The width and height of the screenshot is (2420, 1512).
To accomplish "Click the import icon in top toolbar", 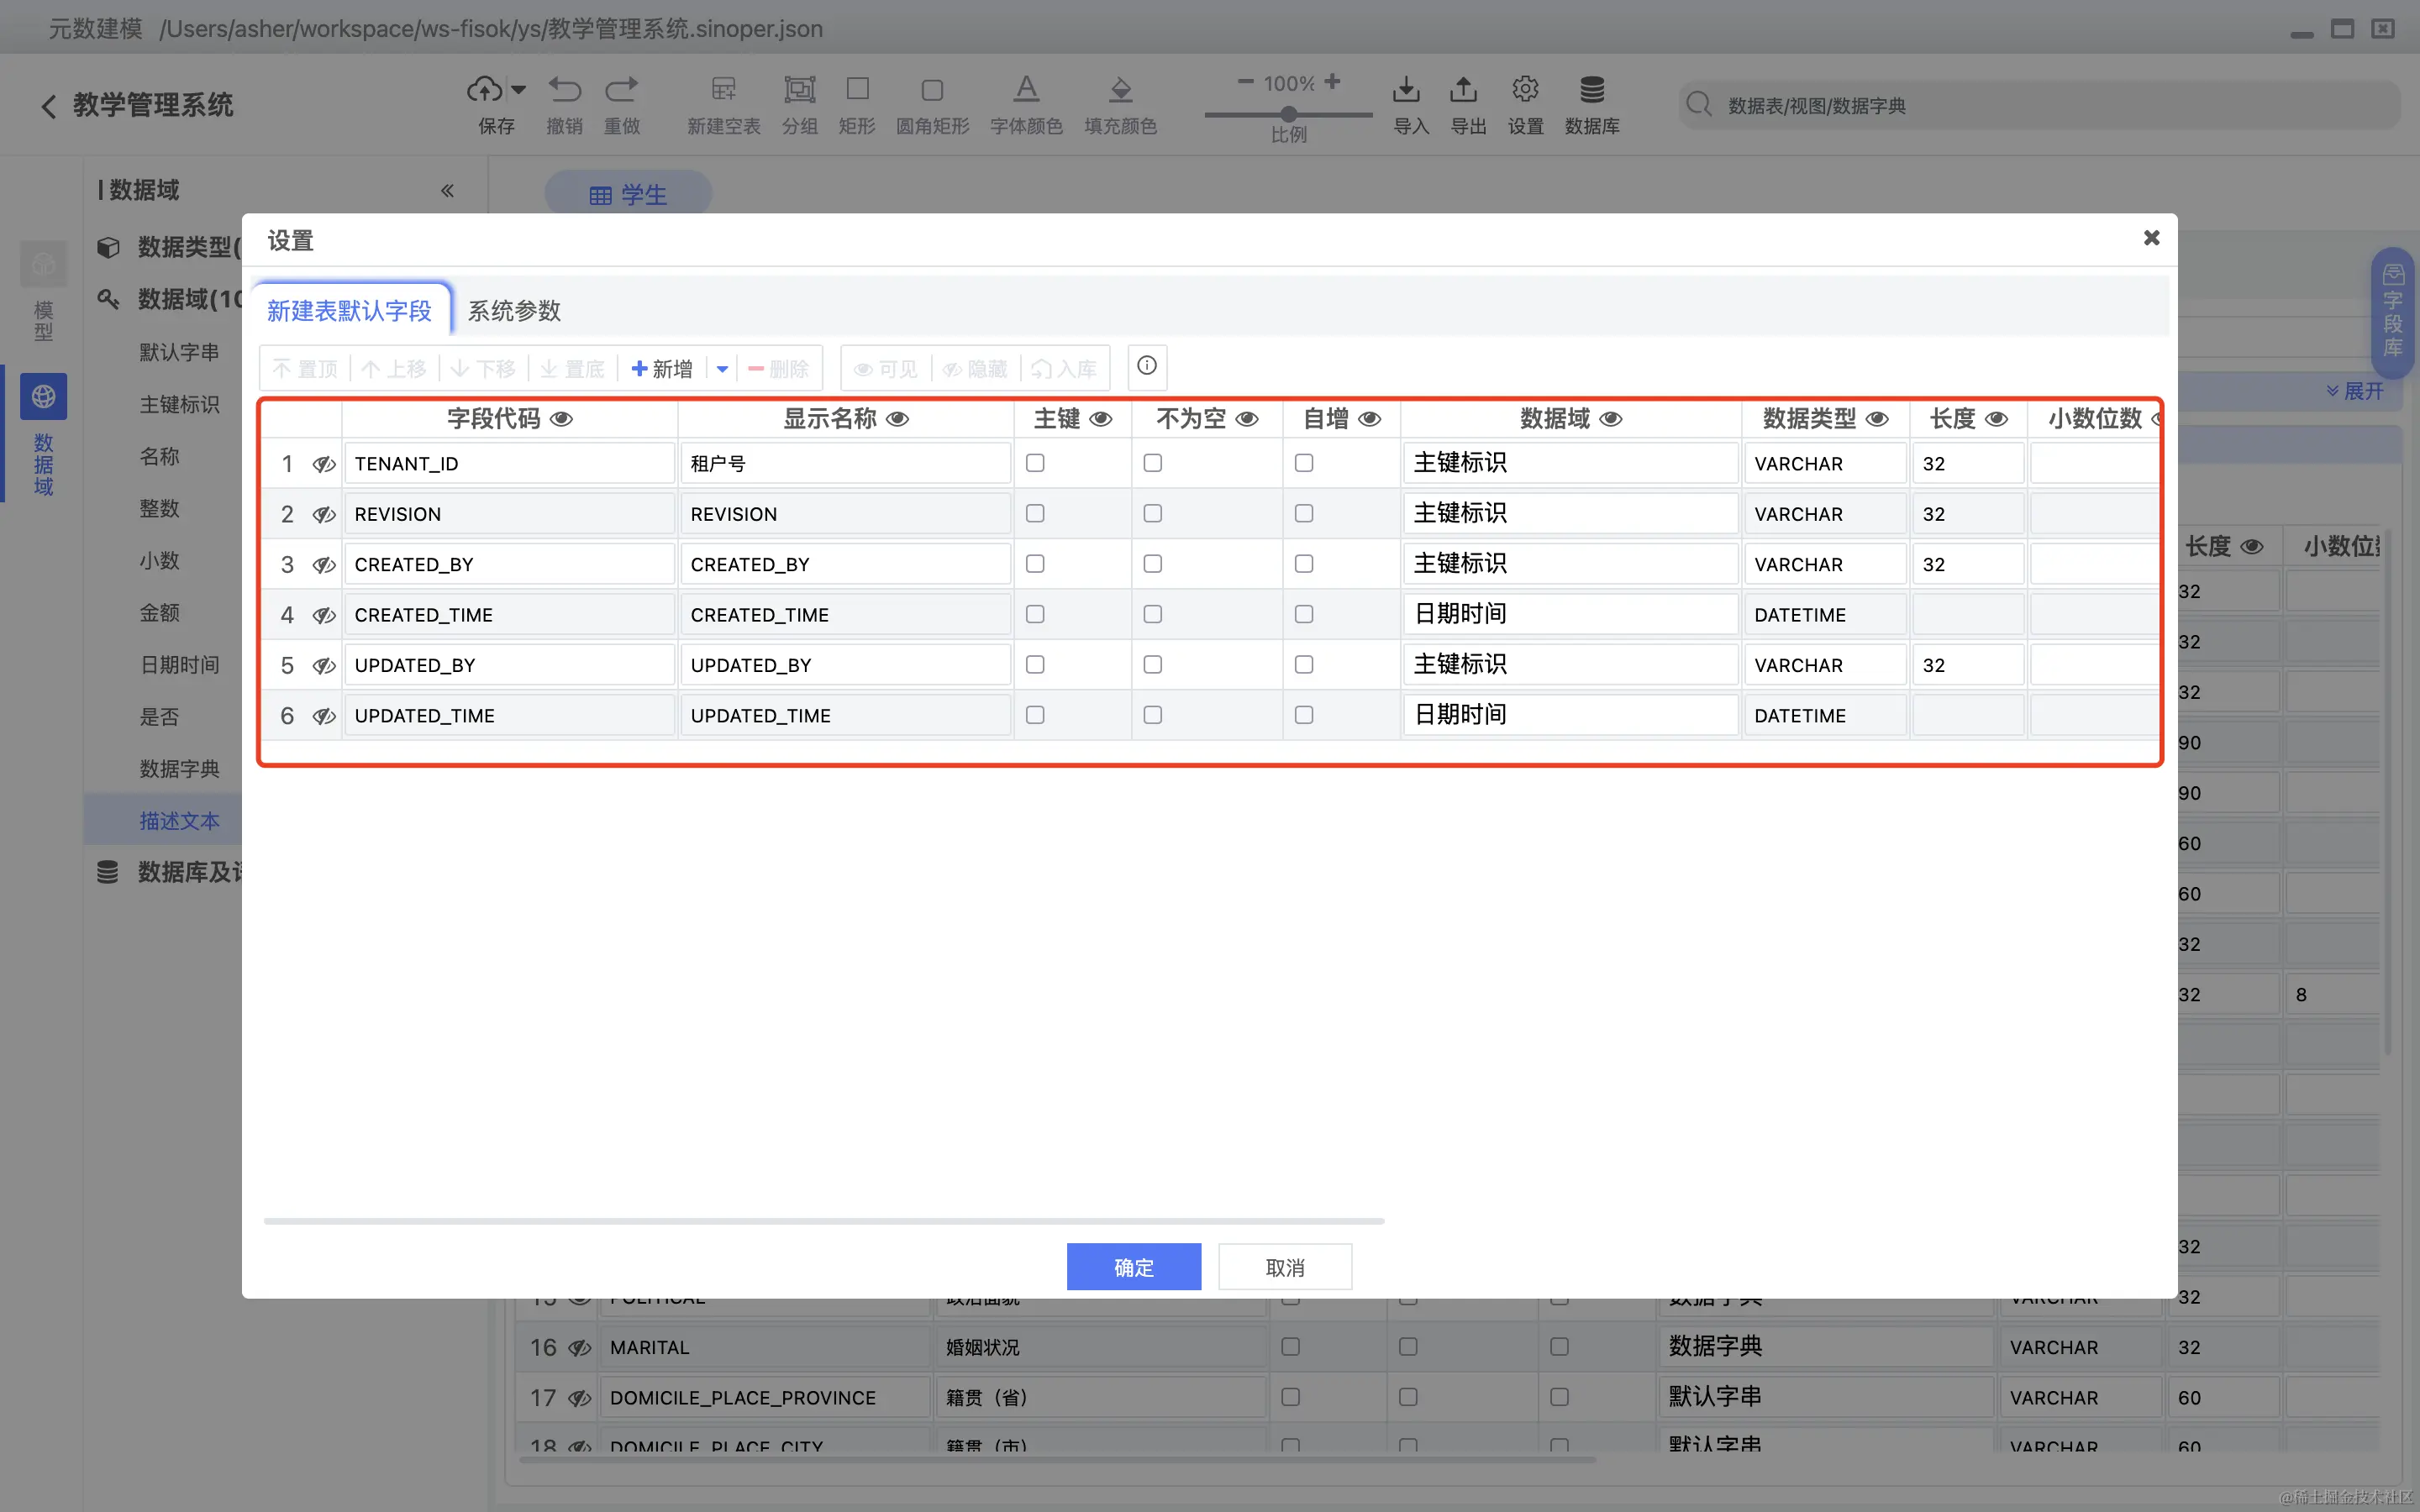I will click(1406, 90).
